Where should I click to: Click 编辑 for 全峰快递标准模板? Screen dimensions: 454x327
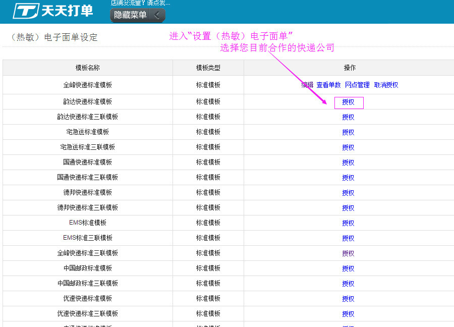tap(307, 85)
